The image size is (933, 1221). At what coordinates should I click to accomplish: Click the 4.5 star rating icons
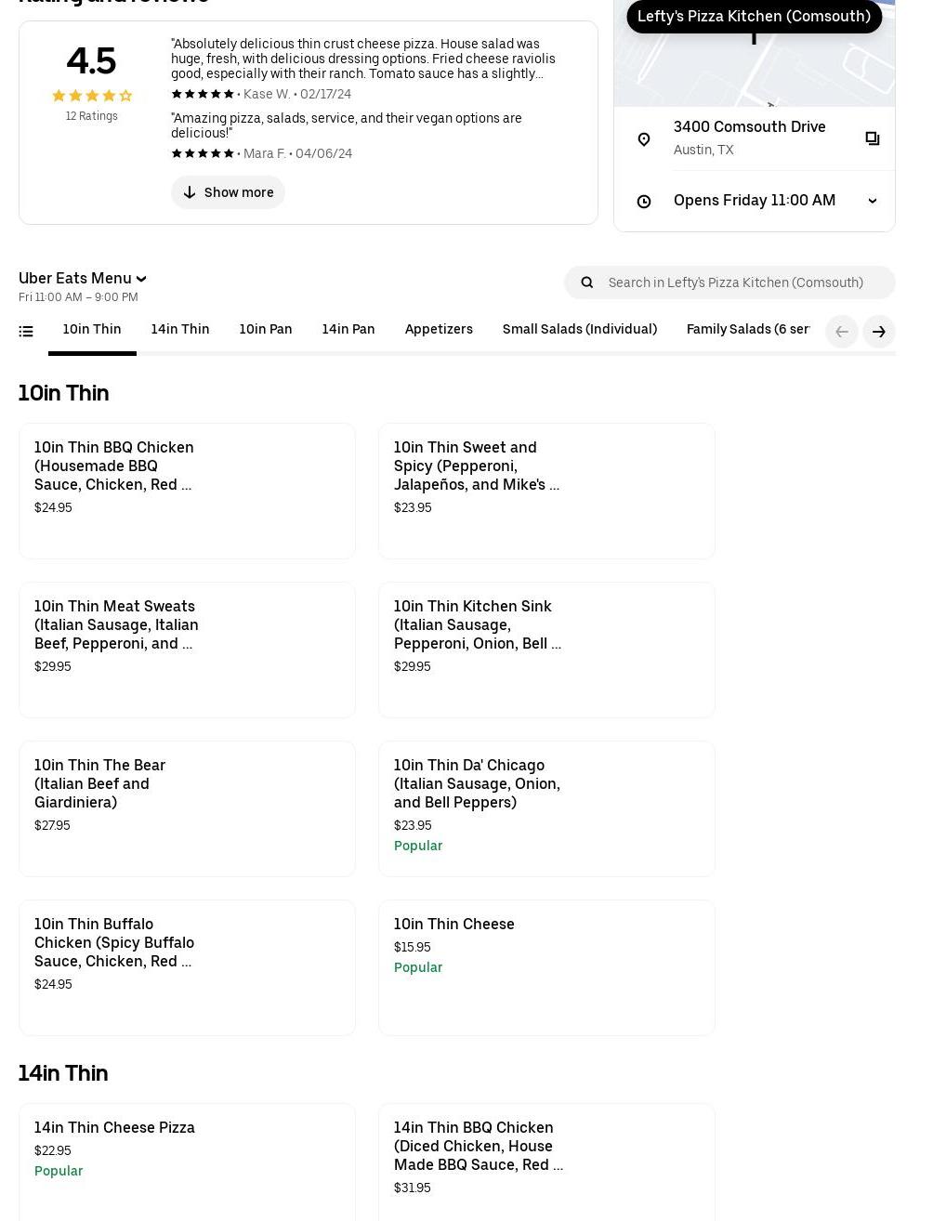[91, 96]
